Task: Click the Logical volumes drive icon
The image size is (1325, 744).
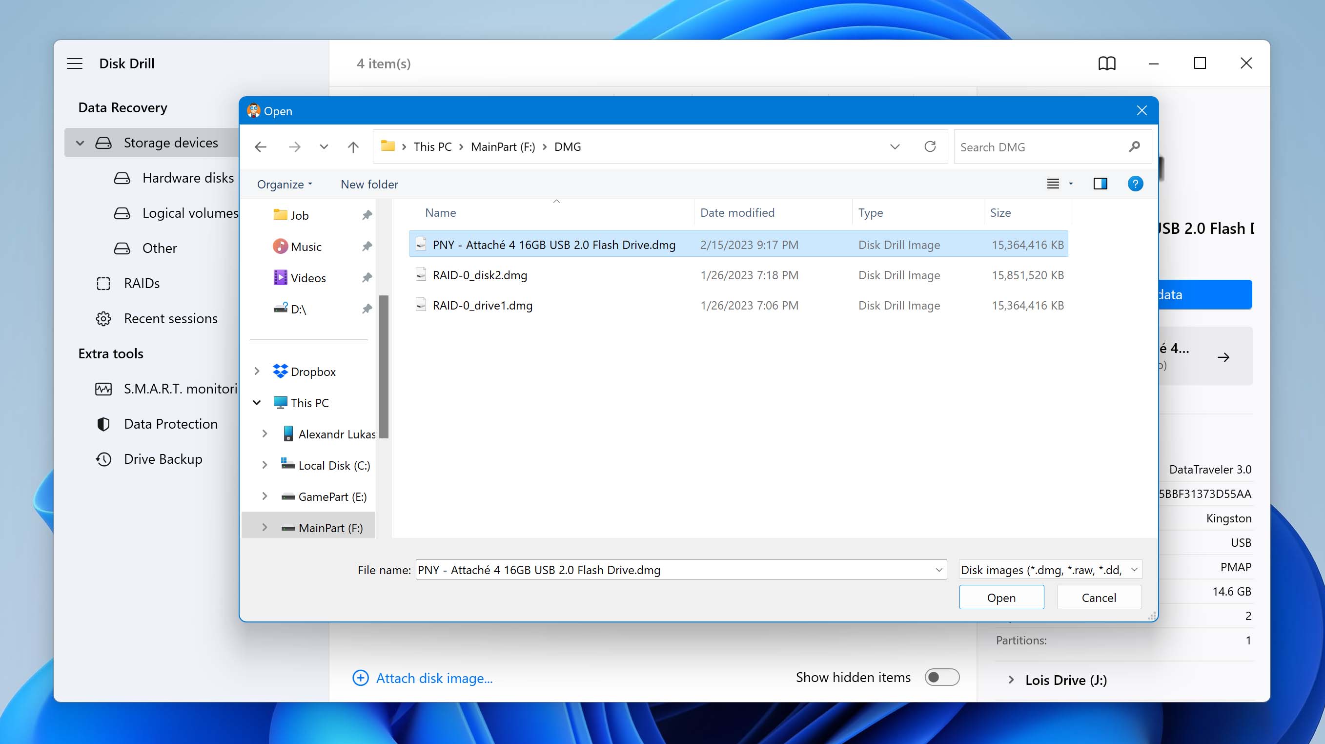Action: [122, 213]
